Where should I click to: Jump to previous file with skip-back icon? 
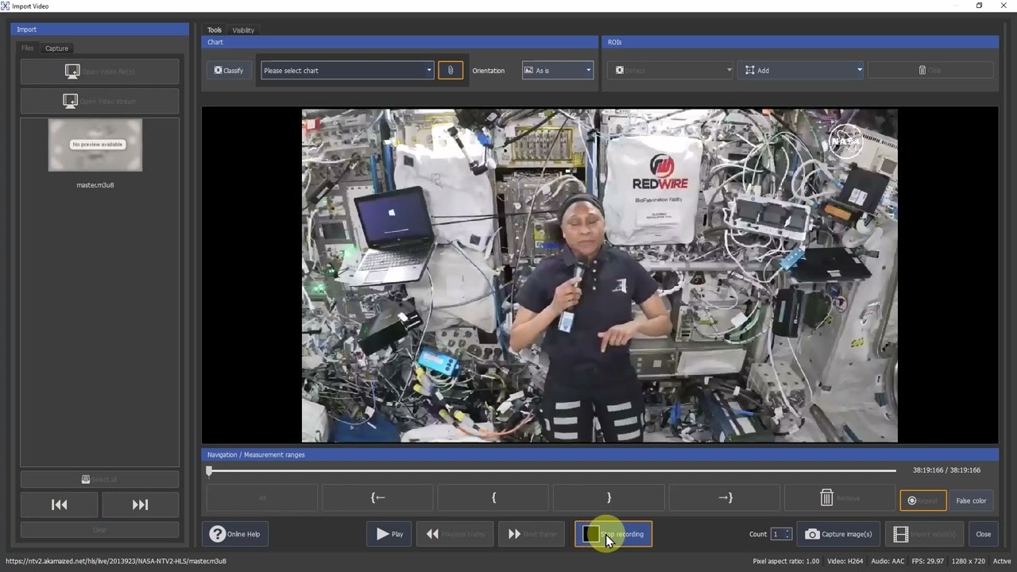click(60, 504)
